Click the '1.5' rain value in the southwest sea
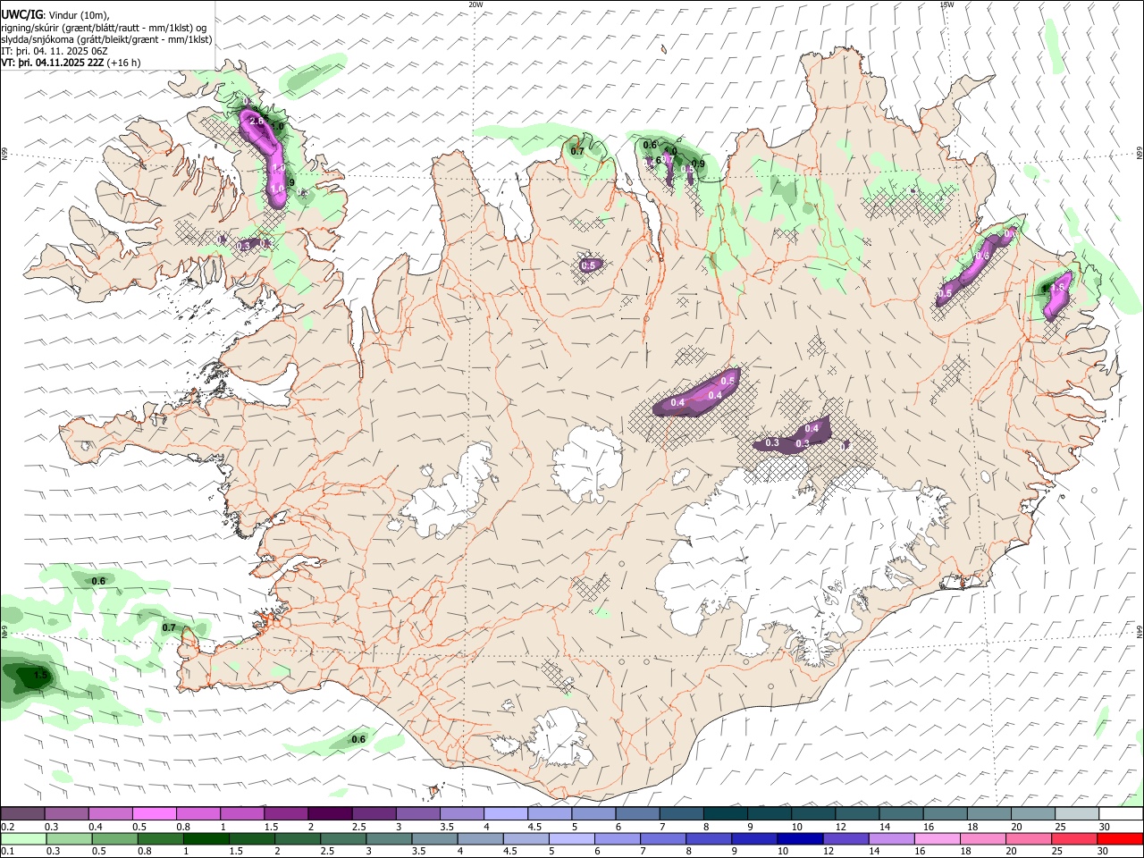The image size is (1144, 858). point(40,676)
